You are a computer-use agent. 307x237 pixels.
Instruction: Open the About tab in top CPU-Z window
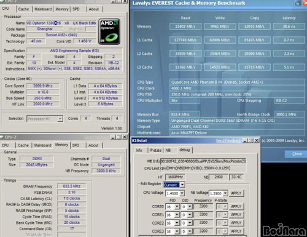[94, 9]
